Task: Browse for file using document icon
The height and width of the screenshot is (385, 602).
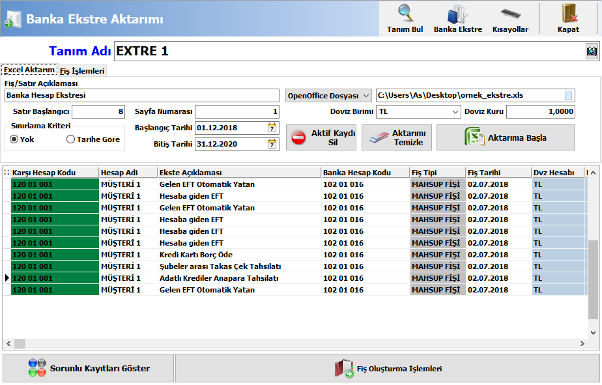Action: (x=568, y=95)
